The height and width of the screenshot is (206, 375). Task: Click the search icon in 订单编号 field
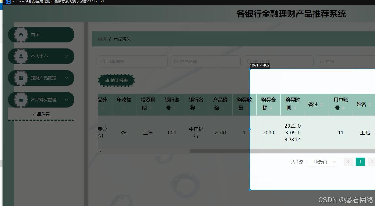click(103, 61)
